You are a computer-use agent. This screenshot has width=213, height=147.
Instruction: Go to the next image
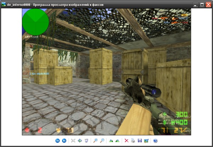tap(64, 141)
